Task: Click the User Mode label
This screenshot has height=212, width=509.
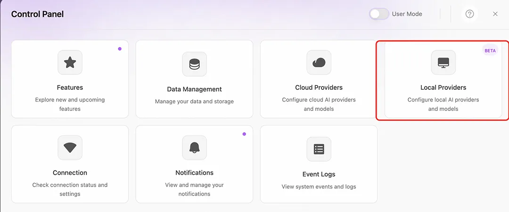Action: [407, 14]
